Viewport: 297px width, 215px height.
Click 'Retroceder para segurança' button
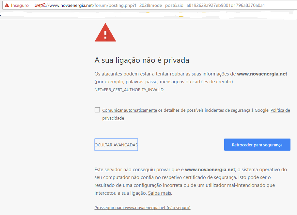click(257, 145)
